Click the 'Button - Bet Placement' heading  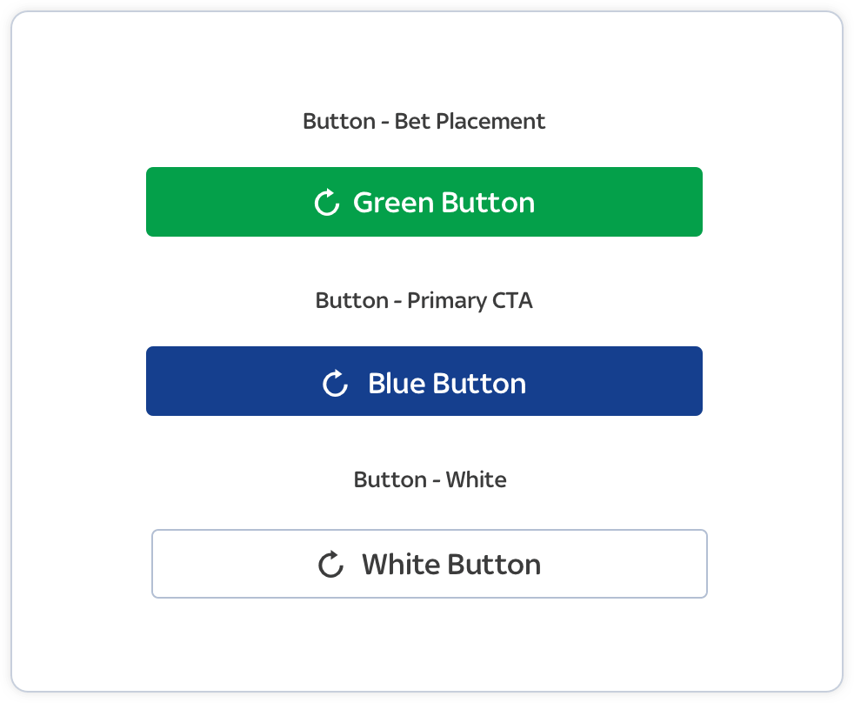[x=424, y=121]
